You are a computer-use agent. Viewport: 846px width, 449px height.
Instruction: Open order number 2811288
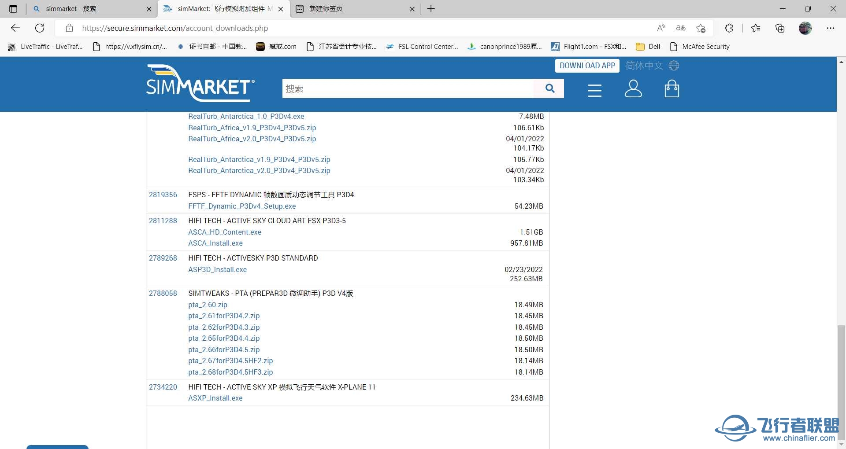click(x=163, y=221)
